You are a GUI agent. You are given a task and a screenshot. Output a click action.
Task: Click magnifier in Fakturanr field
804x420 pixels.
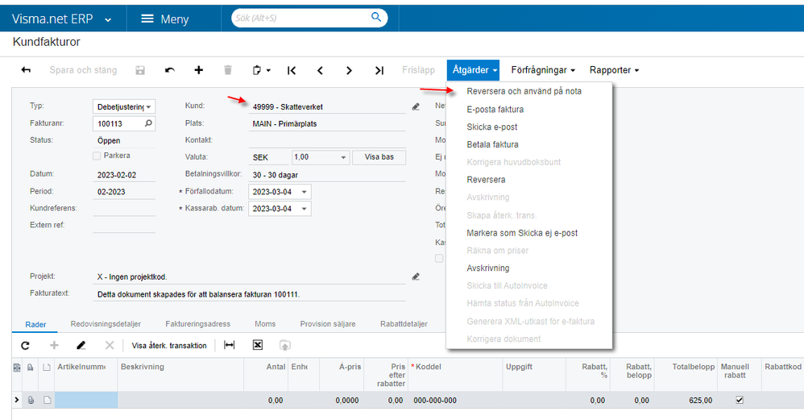click(148, 123)
